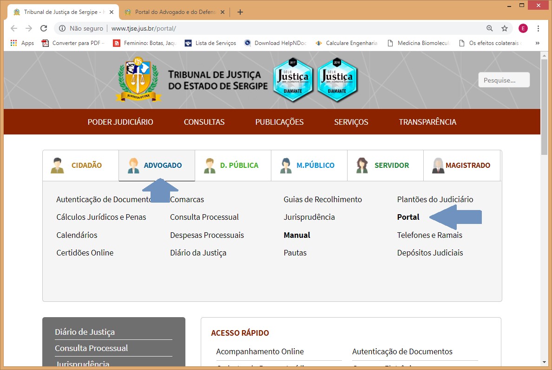The height and width of the screenshot is (370, 552).
Task: Open the CONSULTAS navigation menu
Action: (204, 122)
